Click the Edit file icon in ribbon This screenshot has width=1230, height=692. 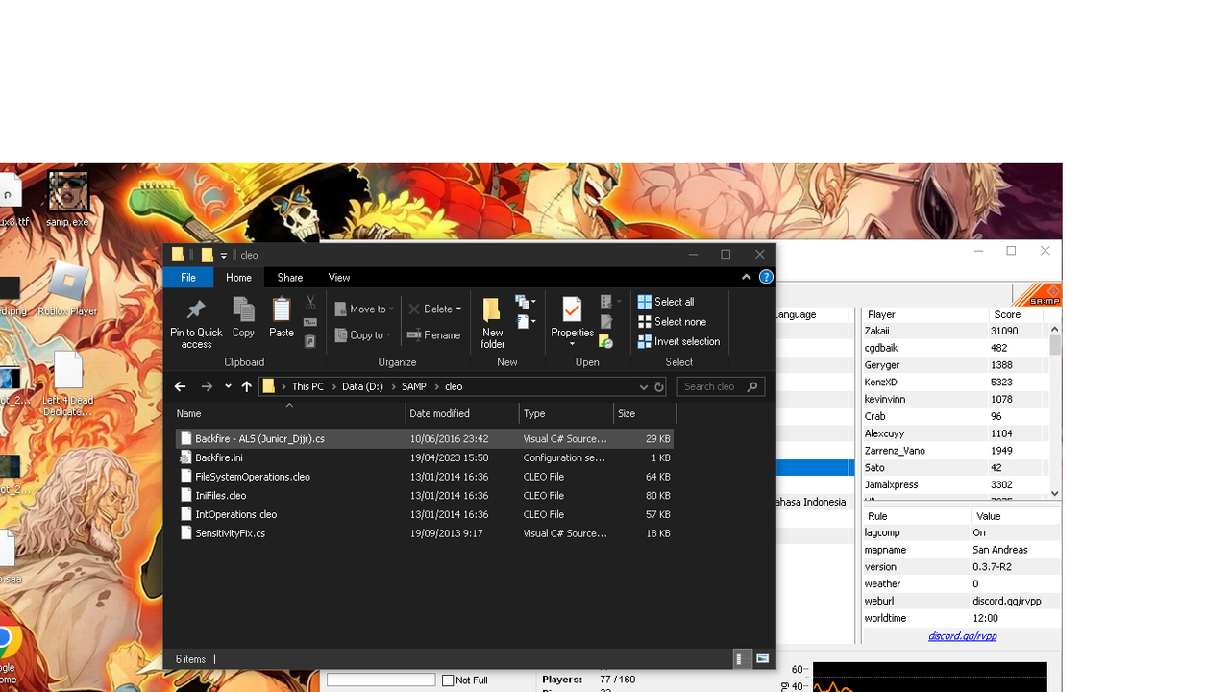pos(606,321)
